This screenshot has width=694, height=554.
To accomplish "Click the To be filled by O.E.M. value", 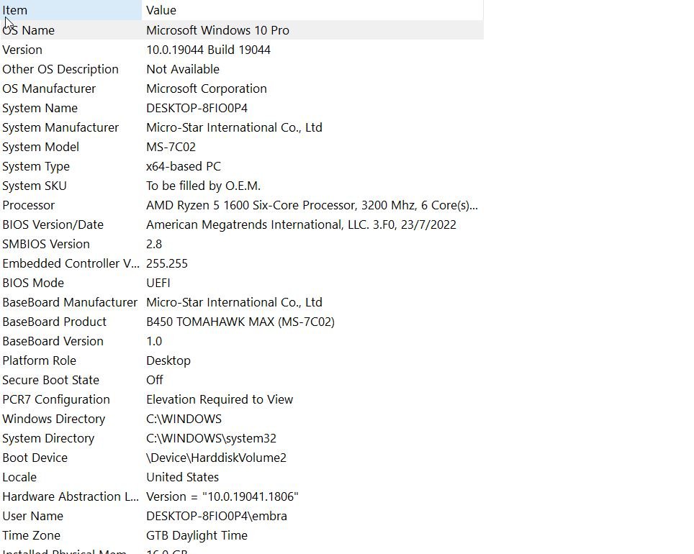I will (x=203, y=186).
